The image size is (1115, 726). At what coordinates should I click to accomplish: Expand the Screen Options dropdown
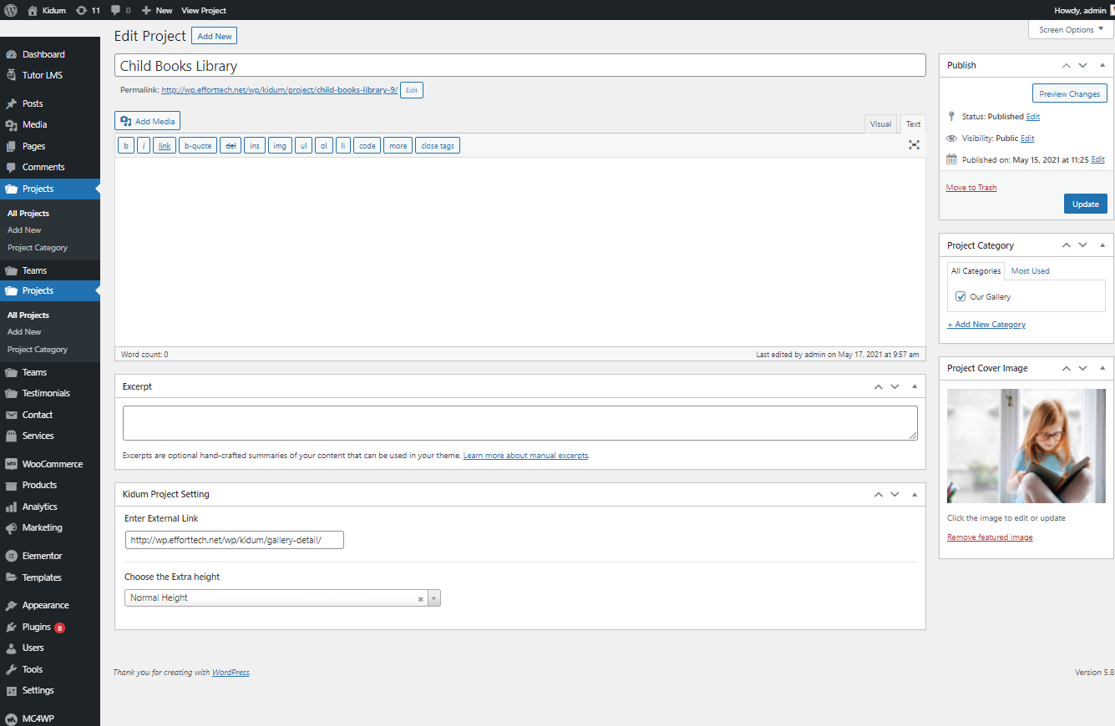coord(1071,29)
